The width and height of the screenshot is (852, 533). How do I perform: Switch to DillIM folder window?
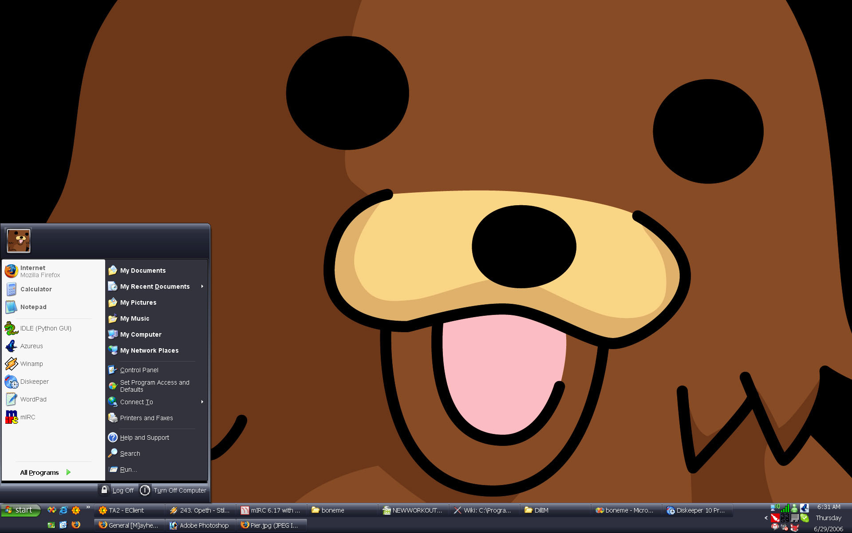[555, 510]
